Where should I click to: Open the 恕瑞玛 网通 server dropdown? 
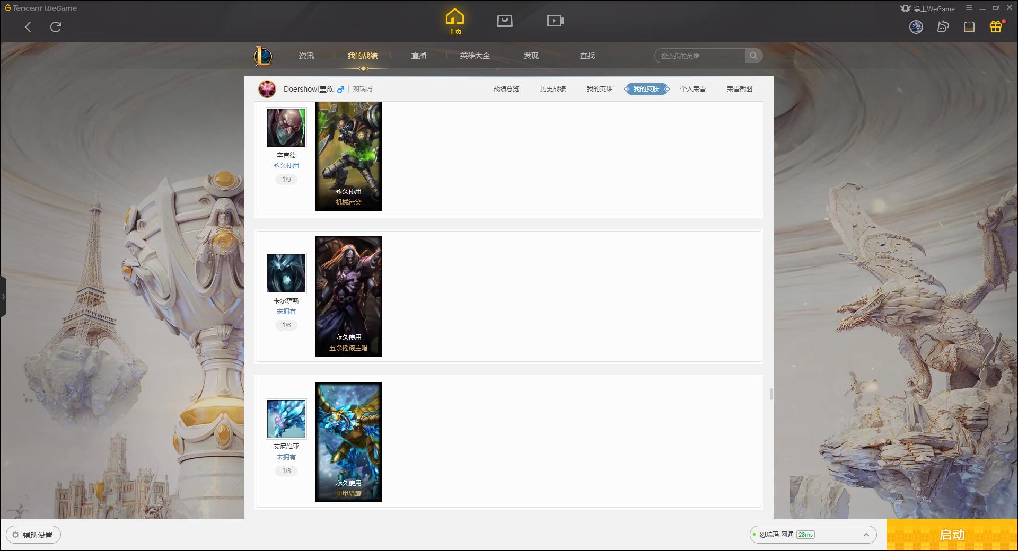point(813,535)
